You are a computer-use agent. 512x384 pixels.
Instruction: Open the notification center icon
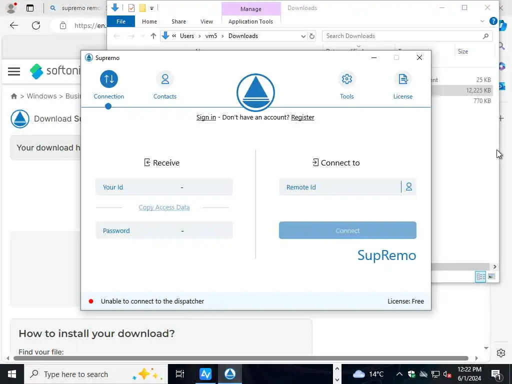[495, 374]
